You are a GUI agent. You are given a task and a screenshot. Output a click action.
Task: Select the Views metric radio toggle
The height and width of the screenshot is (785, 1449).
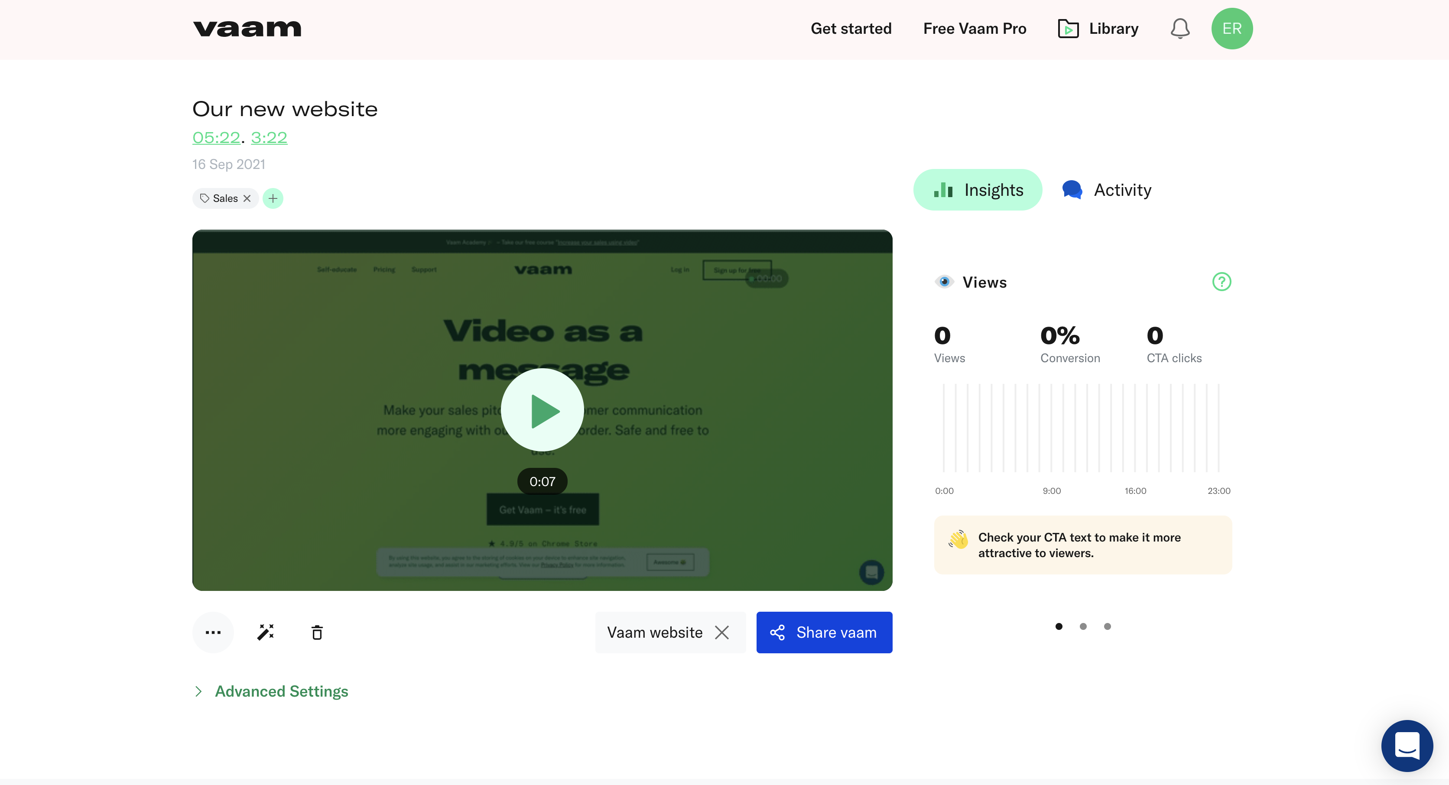944,282
